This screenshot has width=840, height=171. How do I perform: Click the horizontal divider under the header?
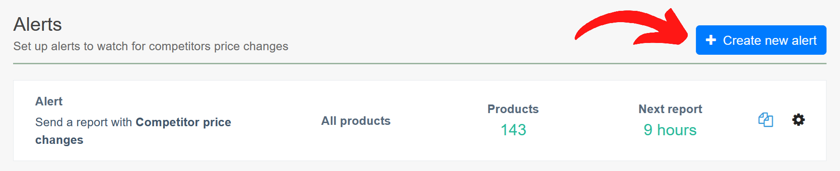point(420,64)
